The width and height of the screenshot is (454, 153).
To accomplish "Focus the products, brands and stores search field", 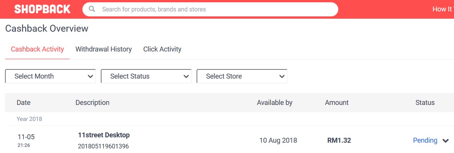I will click(x=215, y=9).
